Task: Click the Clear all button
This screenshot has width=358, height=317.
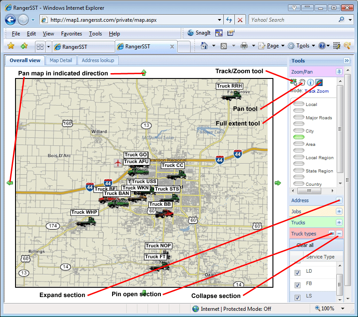Action: tap(305, 245)
